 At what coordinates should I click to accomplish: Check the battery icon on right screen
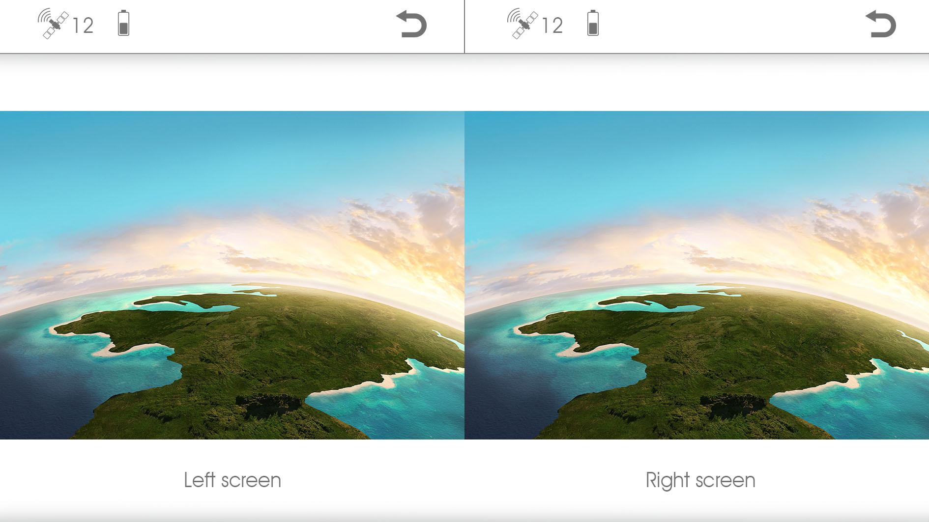tap(593, 23)
